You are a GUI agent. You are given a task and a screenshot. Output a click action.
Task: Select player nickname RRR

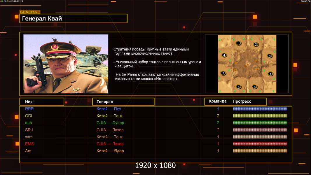tap(29, 109)
